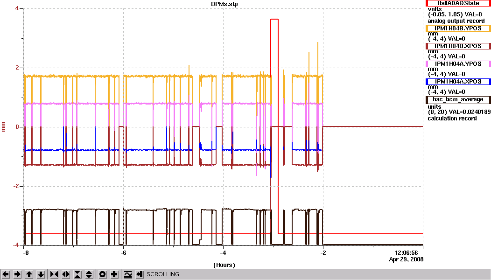Click the plus icon in the toolbar
This screenshot has width=491, height=280.
(x=114, y=274)
